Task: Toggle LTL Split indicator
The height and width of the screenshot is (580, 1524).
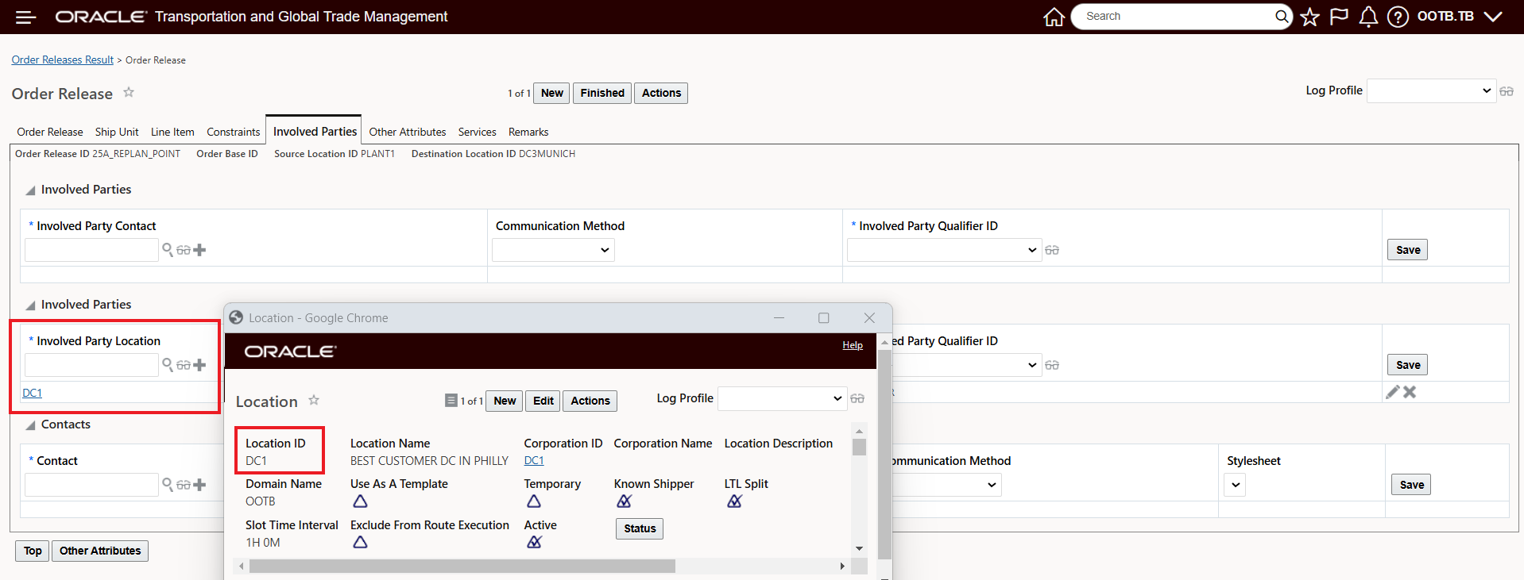Action: (x=734, y=501)
